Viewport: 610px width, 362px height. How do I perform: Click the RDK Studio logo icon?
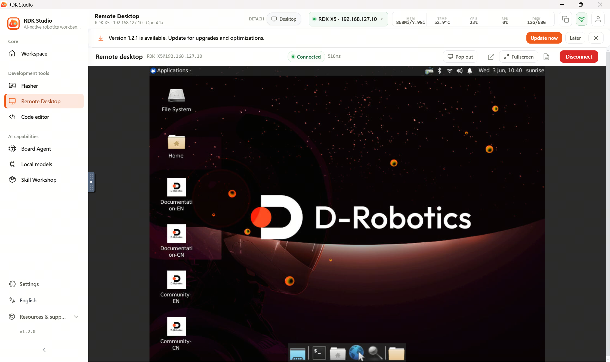tap(13, 23)
